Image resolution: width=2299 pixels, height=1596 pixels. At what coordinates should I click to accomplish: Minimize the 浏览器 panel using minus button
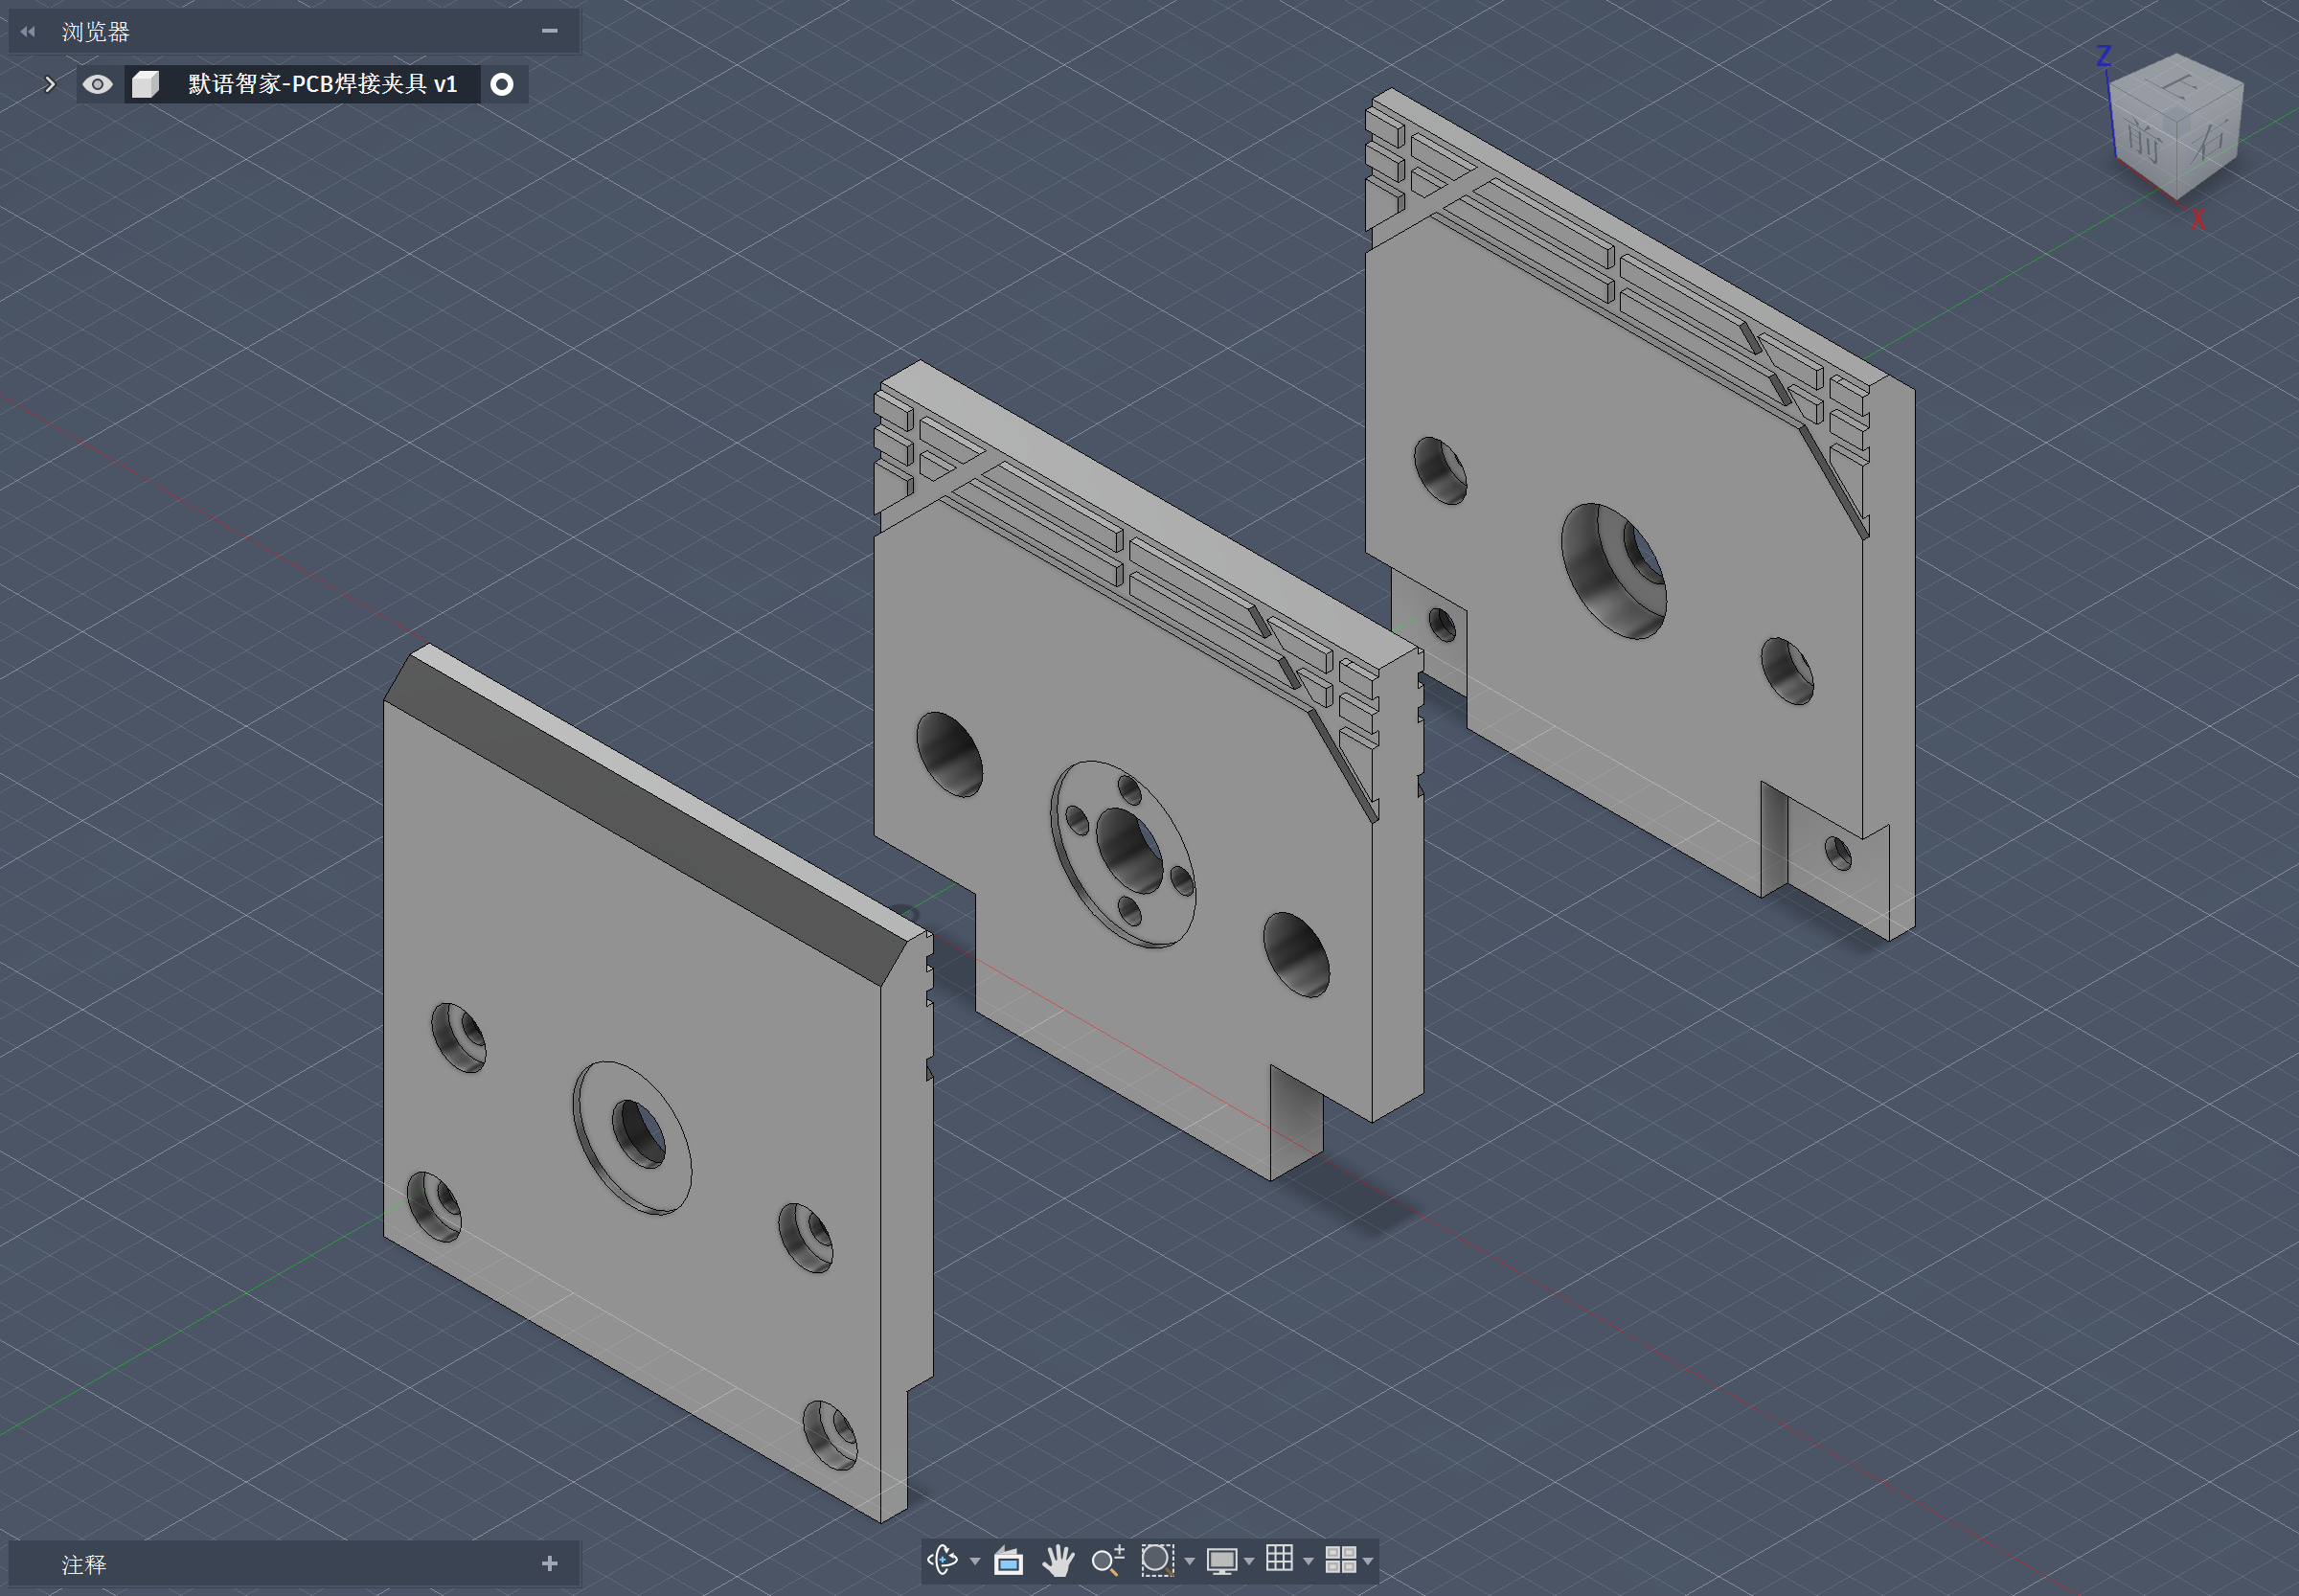549,31
